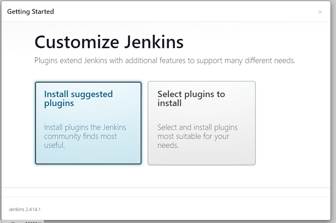Click the 'Select plugins to install' bold title
336x223 pixels.
tap(191, 99)
